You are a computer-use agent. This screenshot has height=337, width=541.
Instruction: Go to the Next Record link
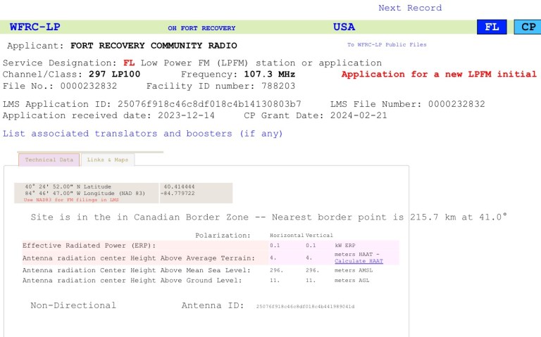(x=409, y=8)
